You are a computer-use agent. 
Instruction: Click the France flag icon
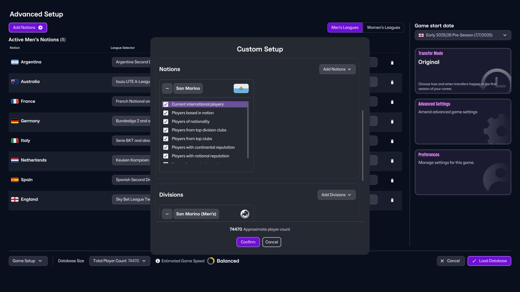click(15, 101)
